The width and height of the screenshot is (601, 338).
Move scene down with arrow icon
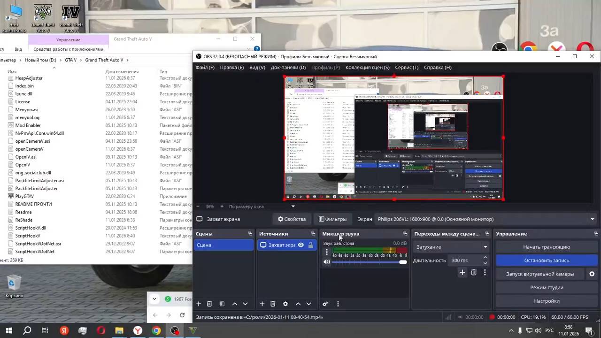click(245, 304)
